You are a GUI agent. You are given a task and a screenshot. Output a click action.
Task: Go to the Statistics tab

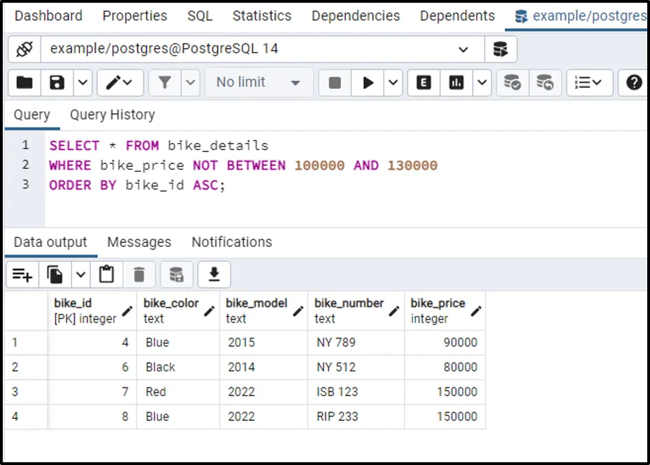pyautogui.click(x=262, y=16)
